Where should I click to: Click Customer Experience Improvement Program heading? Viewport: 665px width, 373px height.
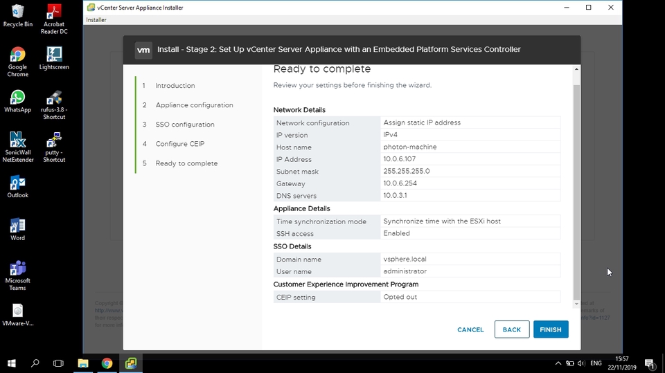[x=346, y=284]
